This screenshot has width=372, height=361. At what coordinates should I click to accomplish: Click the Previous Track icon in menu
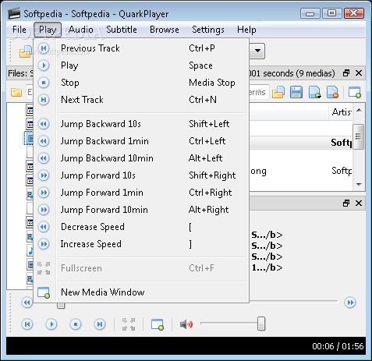point(44,48)
